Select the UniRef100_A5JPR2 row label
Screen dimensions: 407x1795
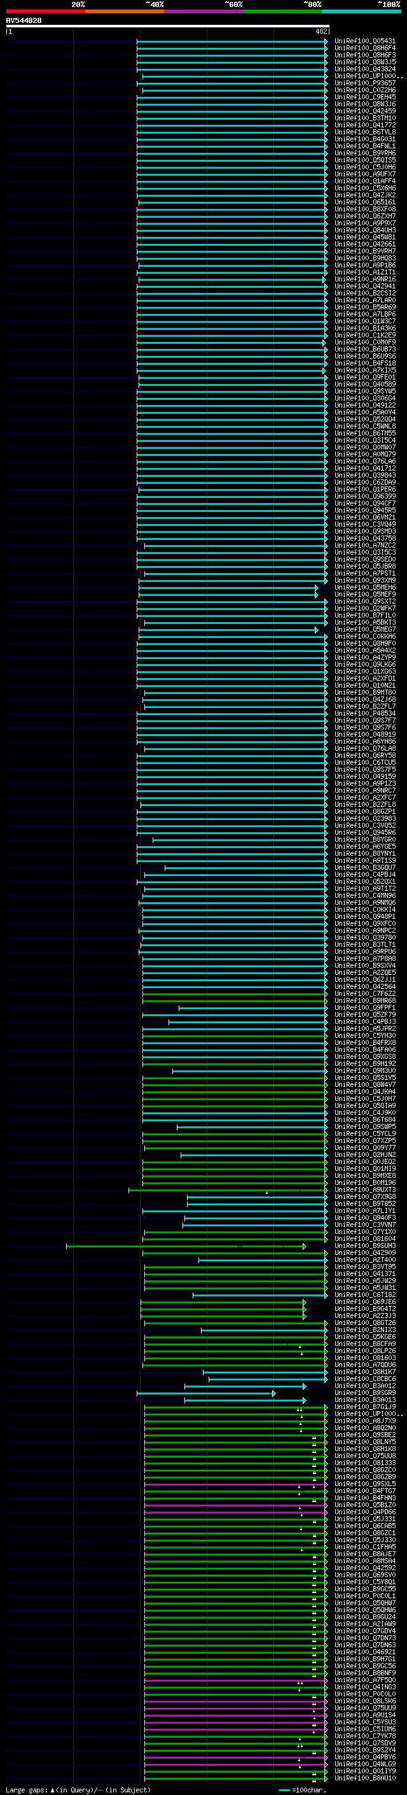coord(364,1028)
